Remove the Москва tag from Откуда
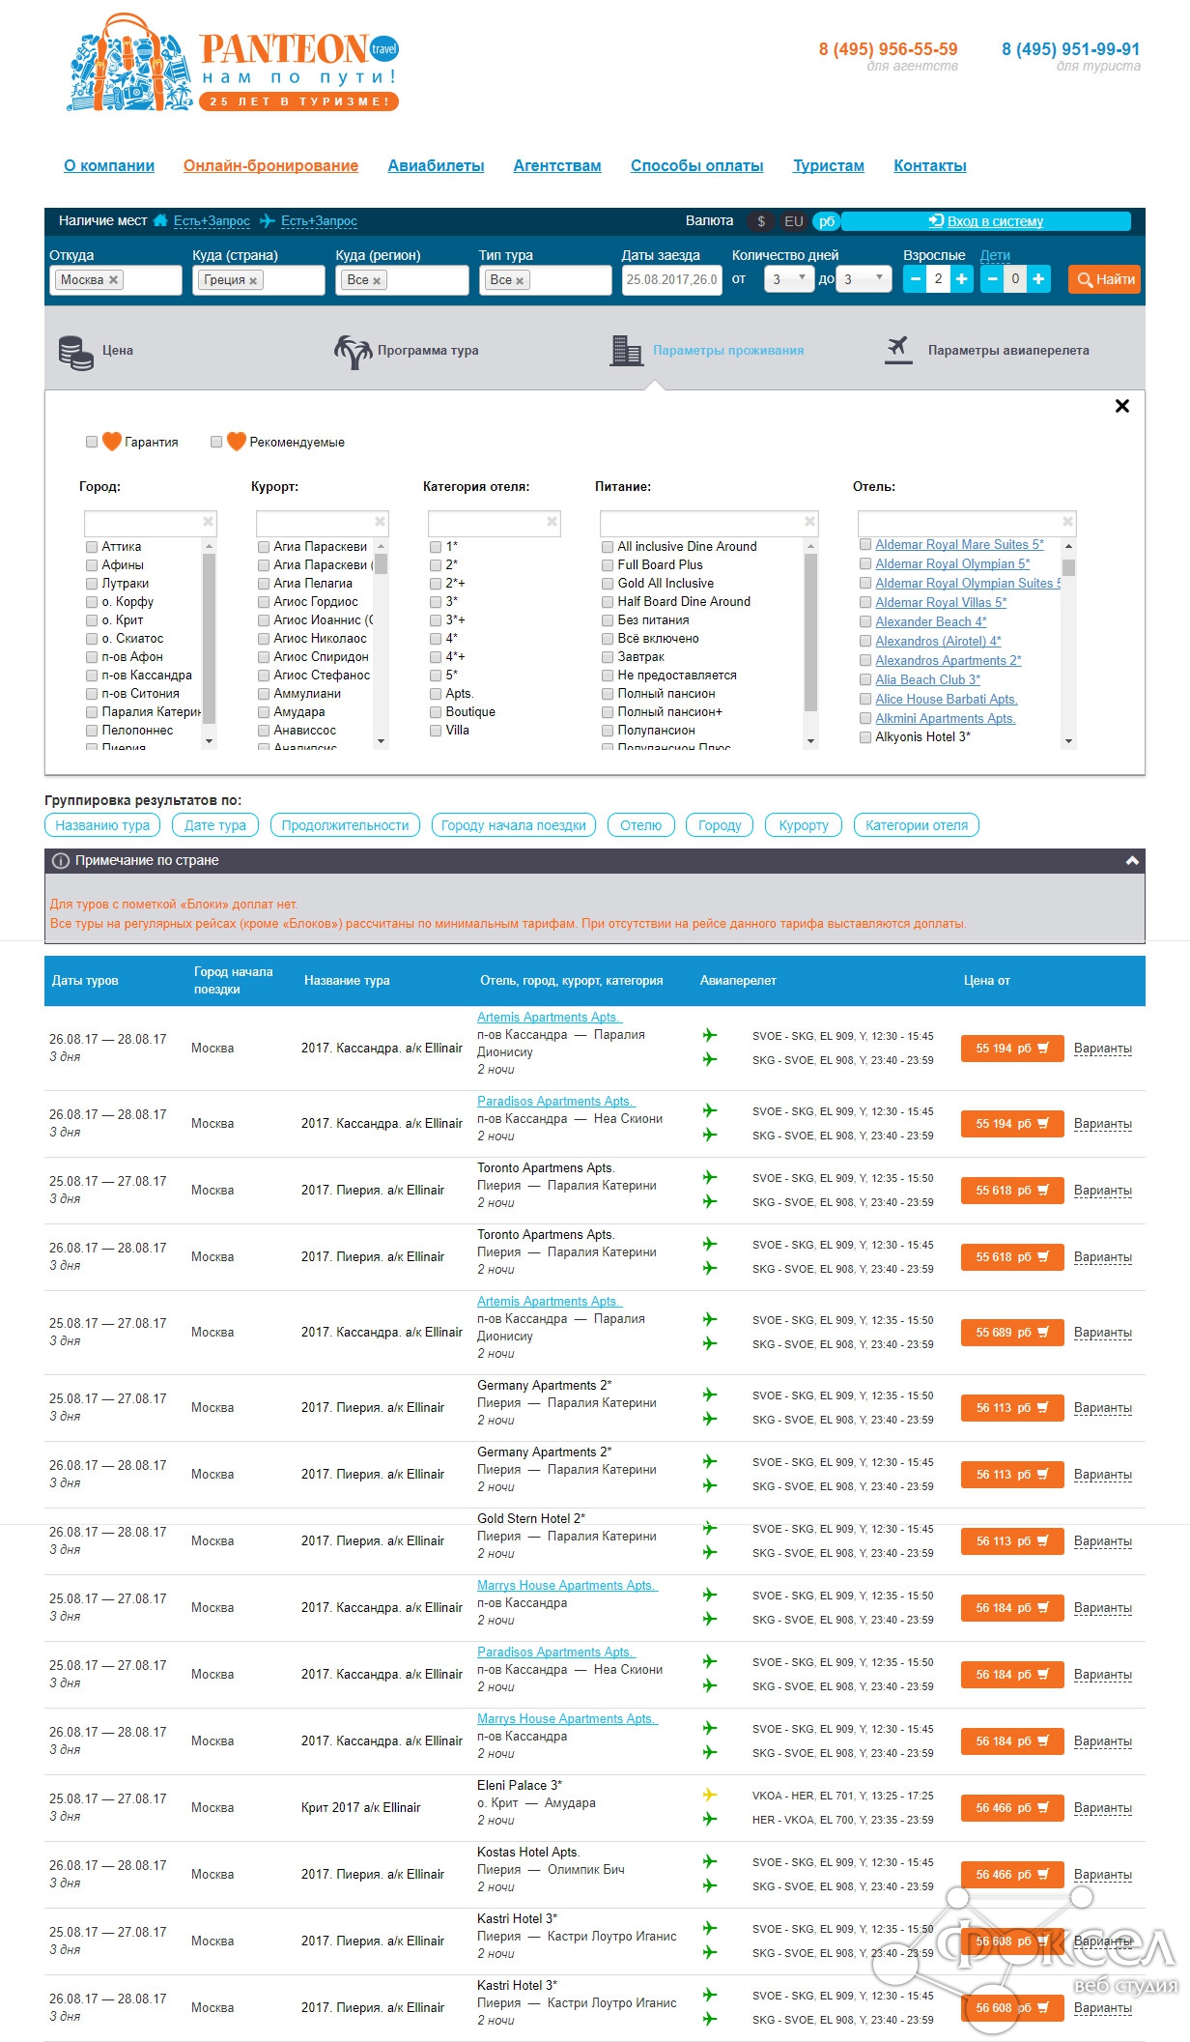This screenshot has width=1190, height=2042. pos(113,279)
